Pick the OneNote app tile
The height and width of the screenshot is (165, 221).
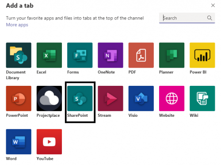(x=110, y=55)
